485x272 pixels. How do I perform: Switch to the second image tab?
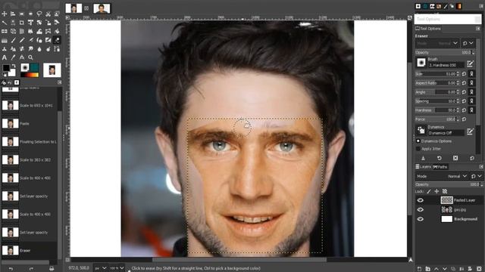click(102, 8)
